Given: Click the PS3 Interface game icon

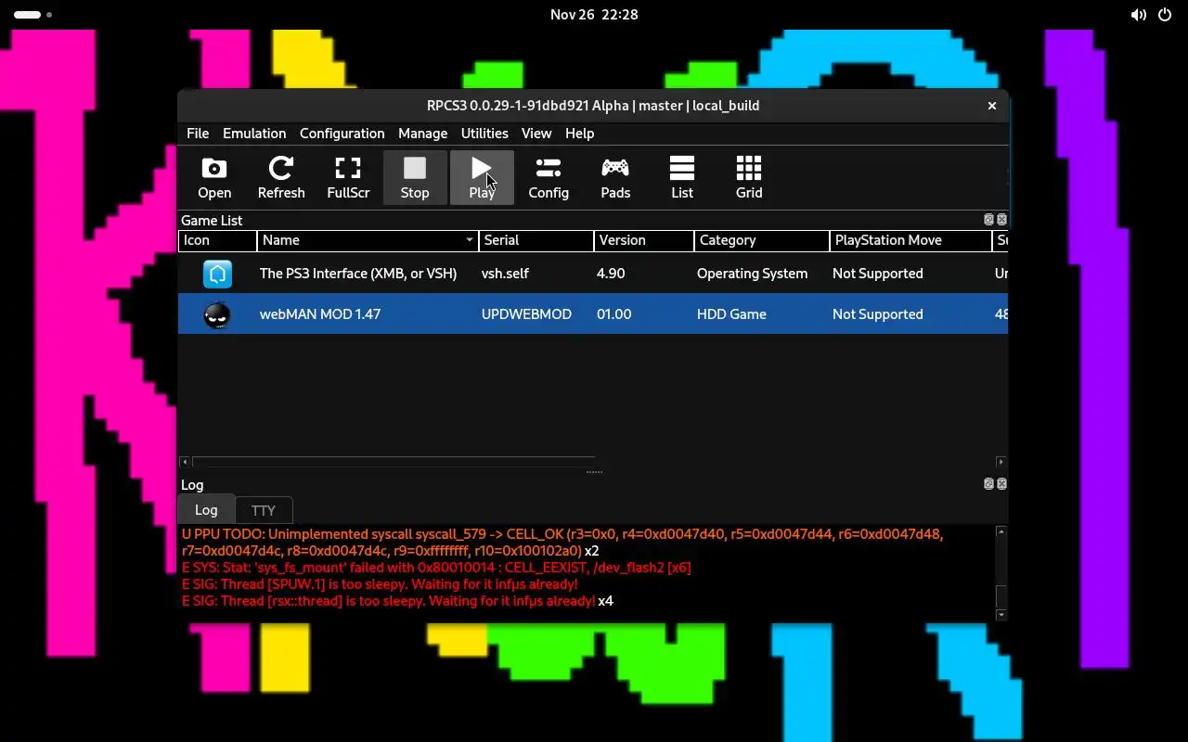Looking at the screenshot, I should tap(217, 274).
